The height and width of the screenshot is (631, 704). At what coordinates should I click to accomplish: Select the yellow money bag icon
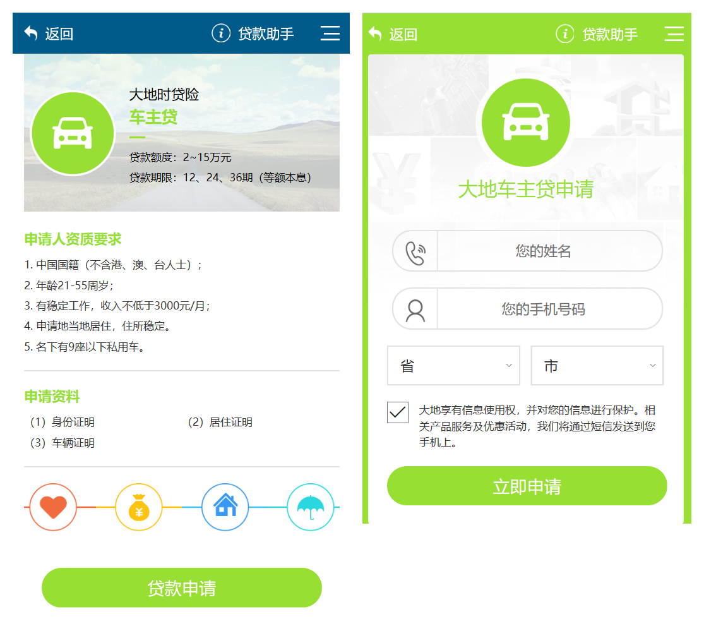(x=139, y=507)
